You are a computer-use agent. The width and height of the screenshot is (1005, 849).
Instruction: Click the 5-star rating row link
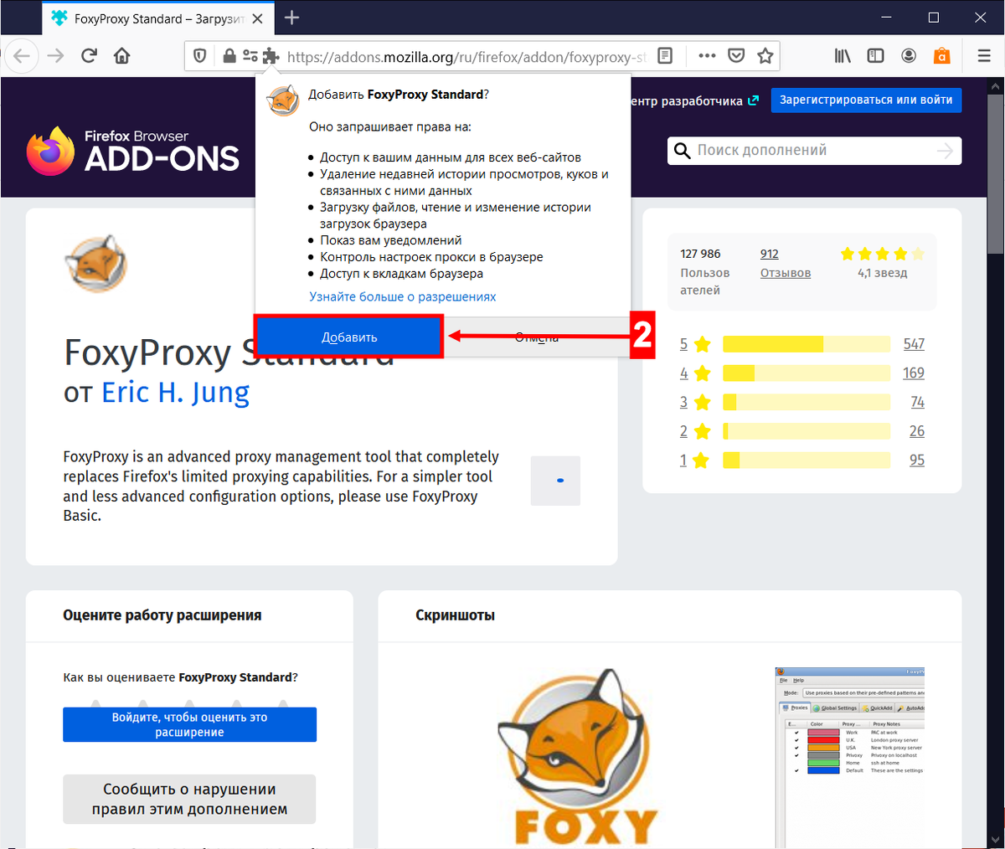pos(695,344)
